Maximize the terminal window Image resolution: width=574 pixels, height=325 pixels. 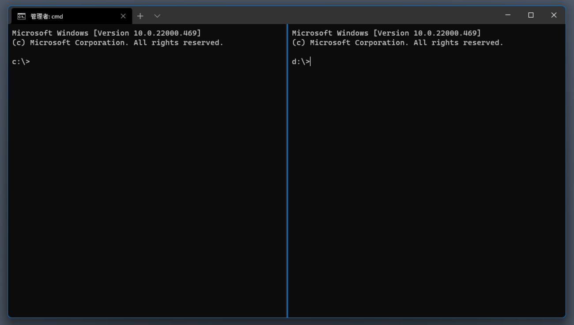pyautogui.click(x=531, y=15)
